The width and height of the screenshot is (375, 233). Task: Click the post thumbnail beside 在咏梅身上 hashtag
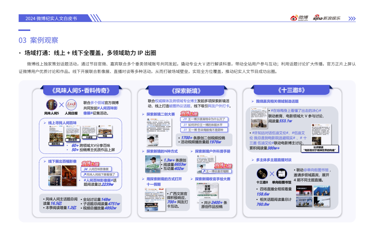click(259, 118)
